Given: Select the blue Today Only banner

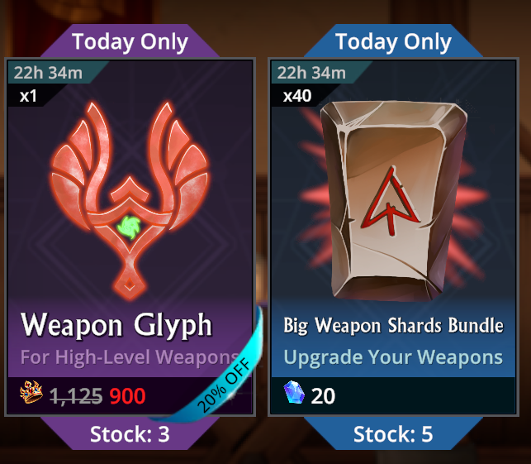Looking at the screenshot, I should pyautogui.click(x=394, y=41).
